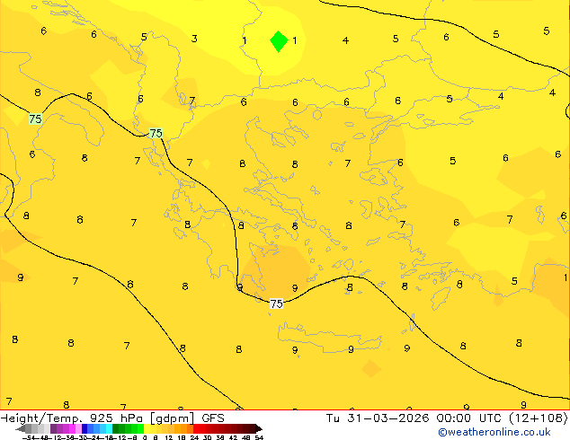This screenshot has width=570, height=440.
Task: Select the cyan swatch in the temperature legend
Action: pyautogui.click(x=109, y=428)
